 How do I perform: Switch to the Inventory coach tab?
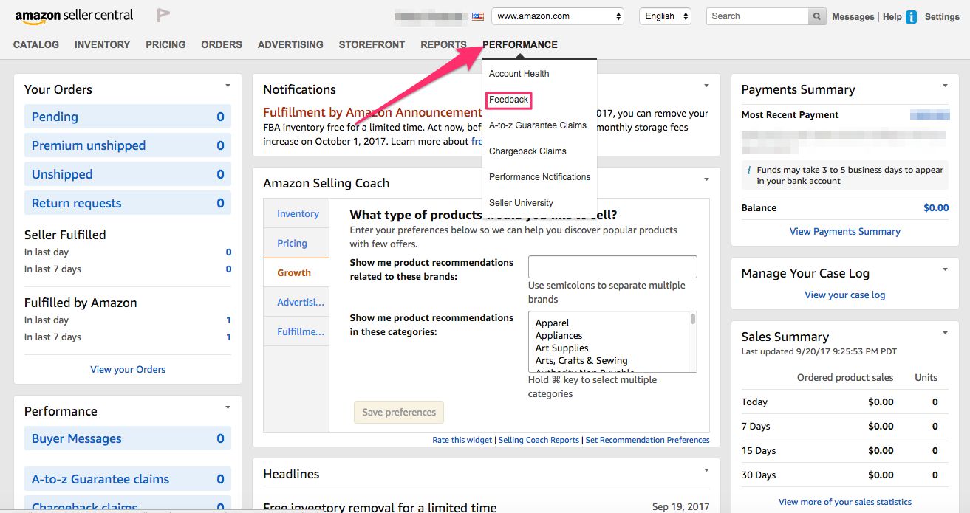click(x=298, y=214)
